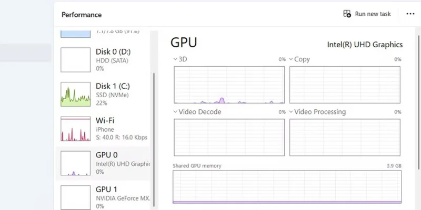
Task: Select the GPU 1 graph thumbnail
Action: tap(76, 196)
